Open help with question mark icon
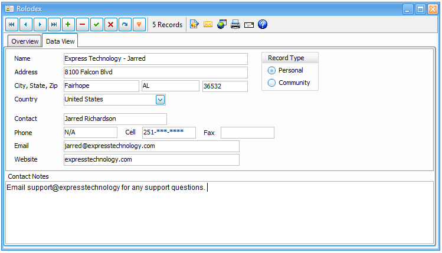This screenshot has width=442, height=253. tap(263, 25)
